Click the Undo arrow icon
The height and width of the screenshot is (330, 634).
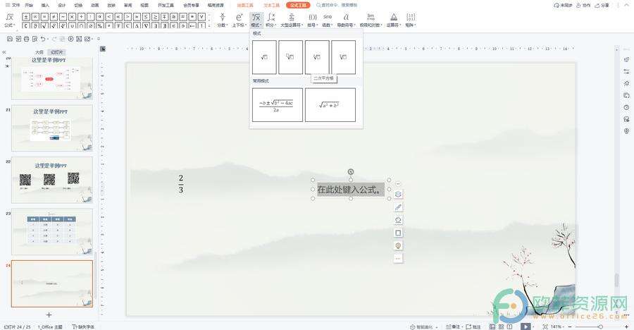click(43, 39)
